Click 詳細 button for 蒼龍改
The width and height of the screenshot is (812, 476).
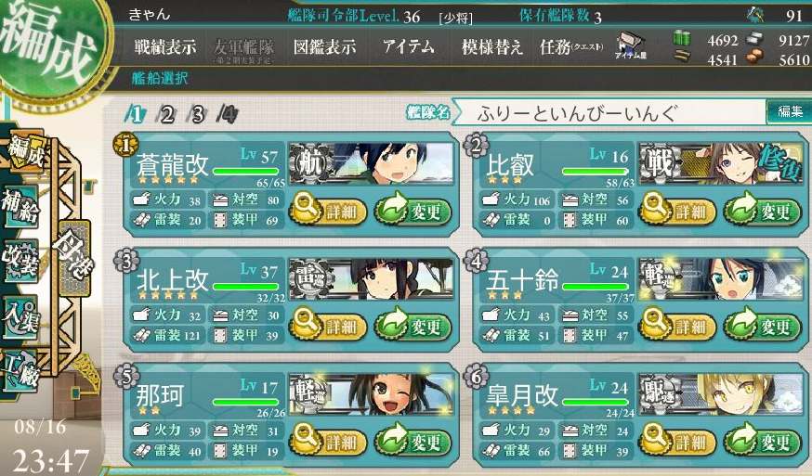[x=328, y=212]
